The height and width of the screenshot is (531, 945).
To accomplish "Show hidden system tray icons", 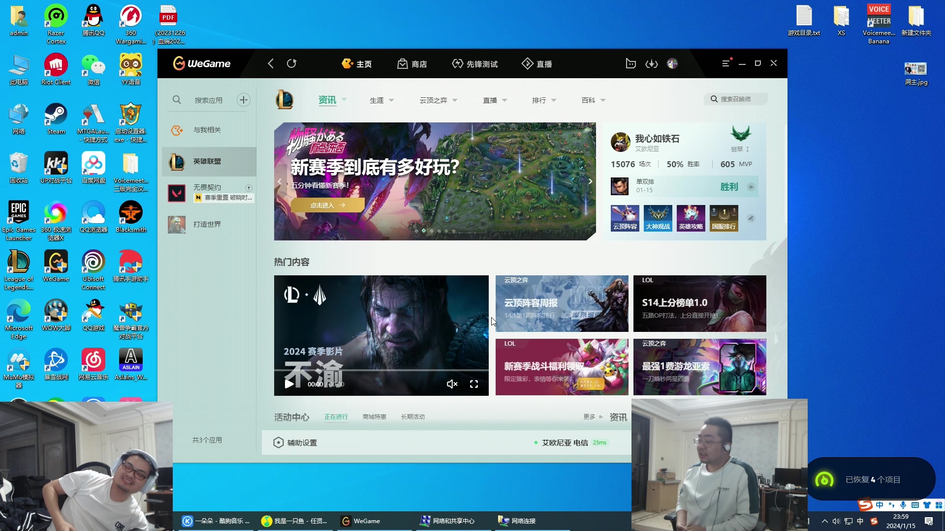I will pyautogui.click(x=825, y=521).
